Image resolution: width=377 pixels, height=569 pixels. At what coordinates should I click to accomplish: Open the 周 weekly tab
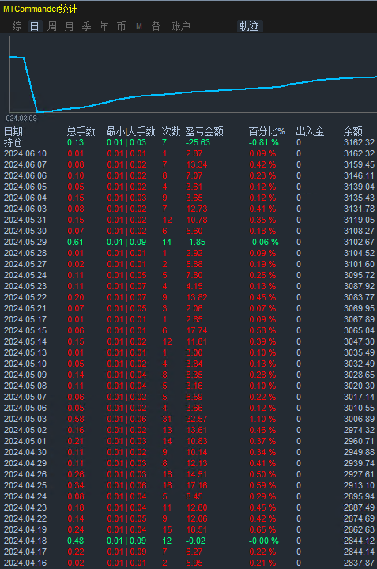click(52, 26)
